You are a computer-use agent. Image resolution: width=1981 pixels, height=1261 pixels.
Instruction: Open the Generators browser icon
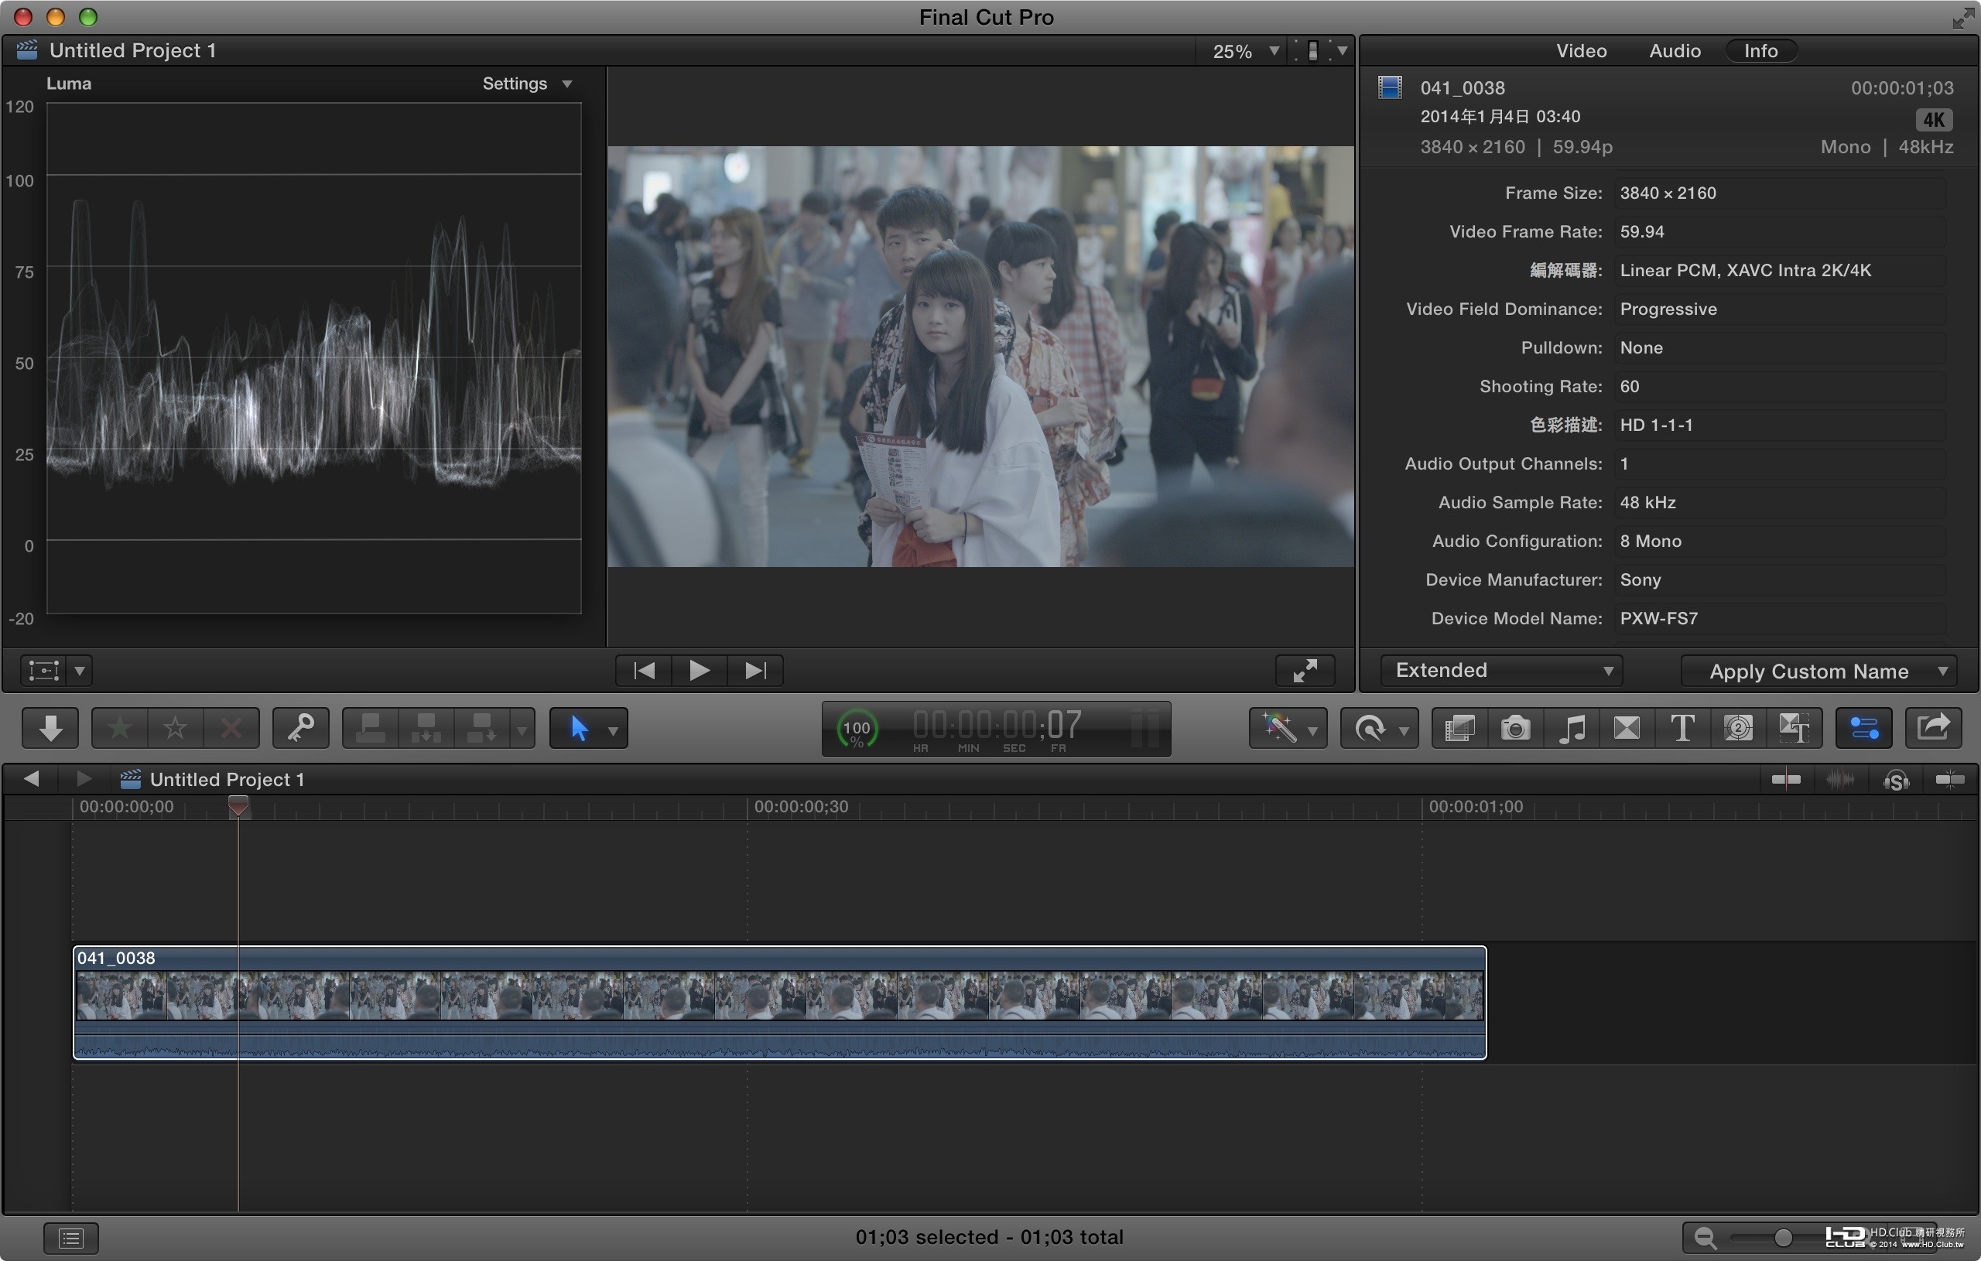[1737, 728]
